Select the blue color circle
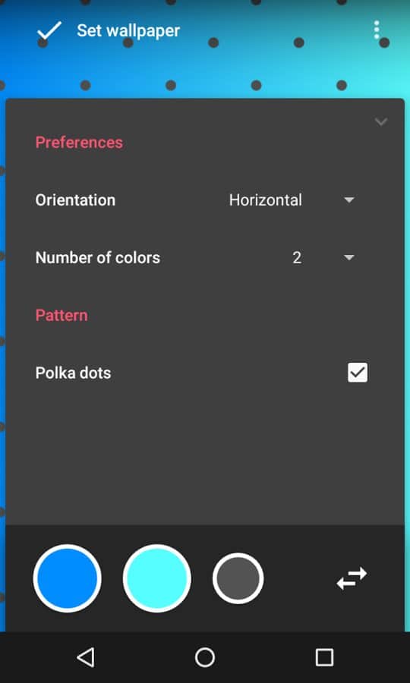 [x=67, y=578]
